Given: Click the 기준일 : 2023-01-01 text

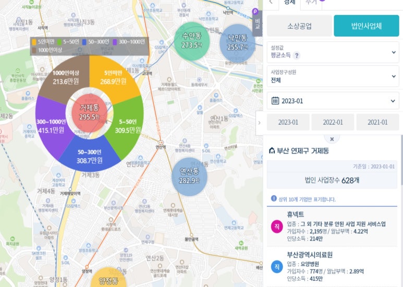Looking at the screenshot, I should pyautogui.click(x=374, y=166).
